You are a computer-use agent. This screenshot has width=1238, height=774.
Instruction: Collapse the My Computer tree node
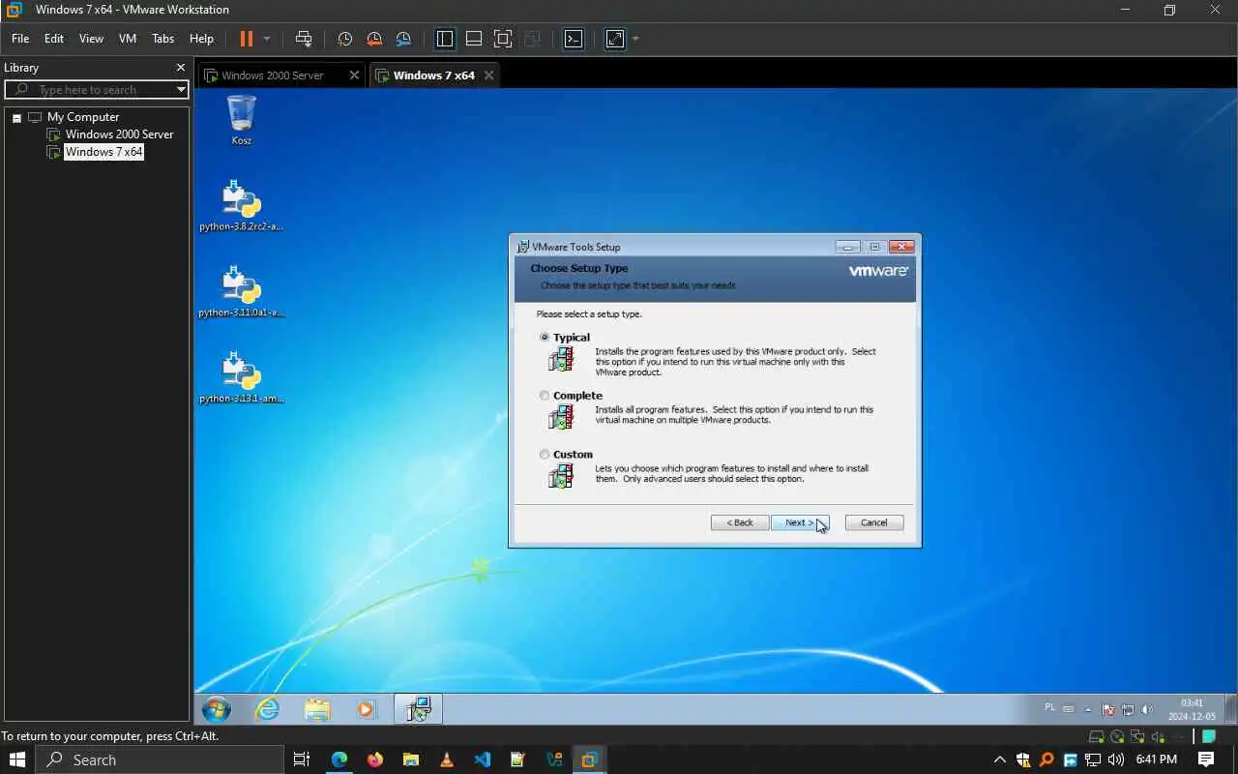[16, 117]
